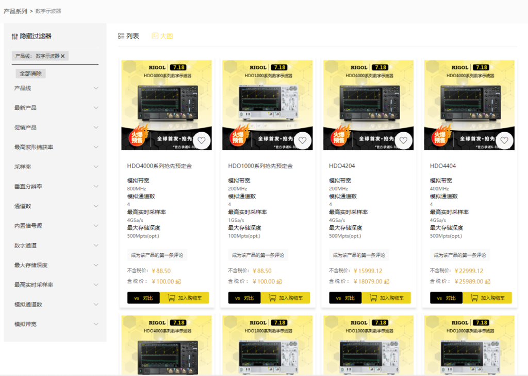
Task: Open the HDO4000系列抢先预定金 product title
Action: (159, 166)
